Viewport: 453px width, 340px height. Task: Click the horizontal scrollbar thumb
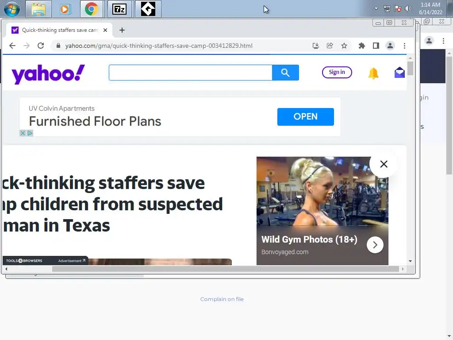click(225, 269)
